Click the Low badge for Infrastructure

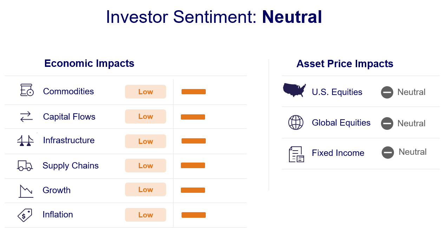[145, 141]
